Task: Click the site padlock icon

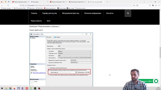Action: (23, 5)
